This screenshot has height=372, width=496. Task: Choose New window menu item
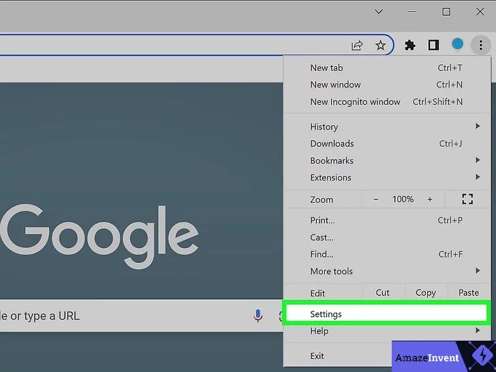pos(386,84)
